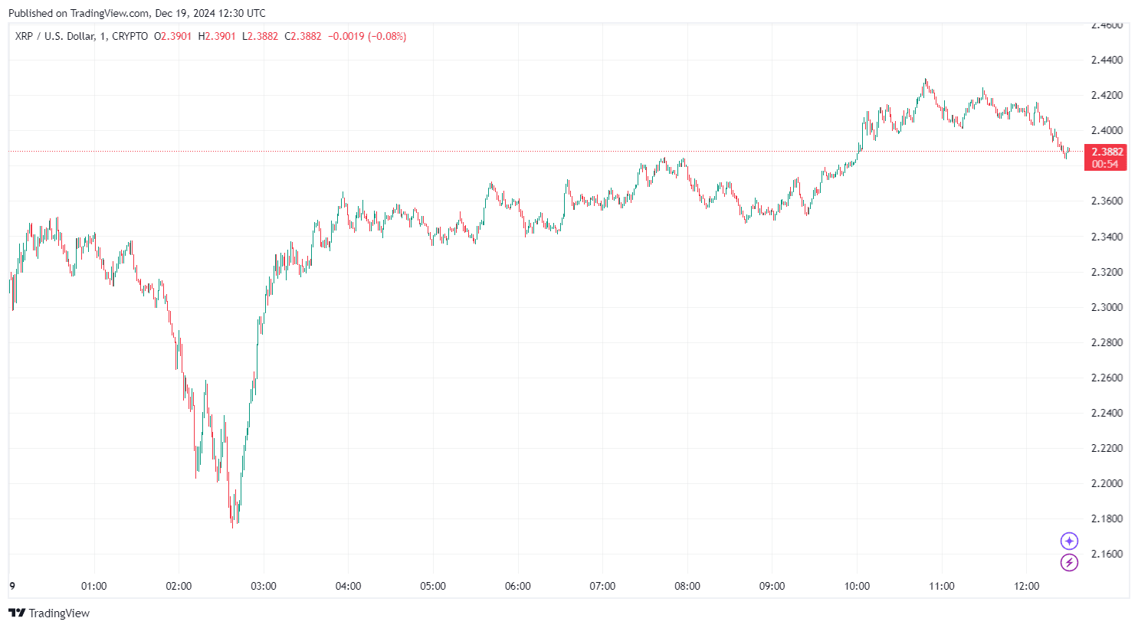Click the high value H2.3901
Viewport: 1138px width, 628px height.
217,36
